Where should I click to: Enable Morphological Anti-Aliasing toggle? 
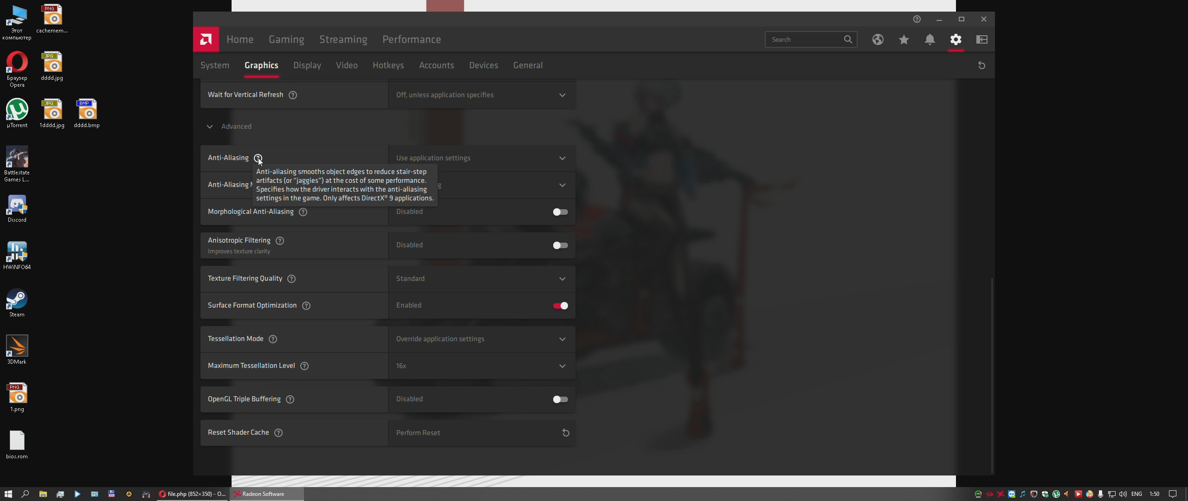(x=560, y=212)
